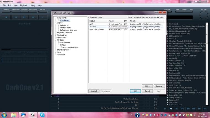Collapse the Components tree node

point(56,18)
